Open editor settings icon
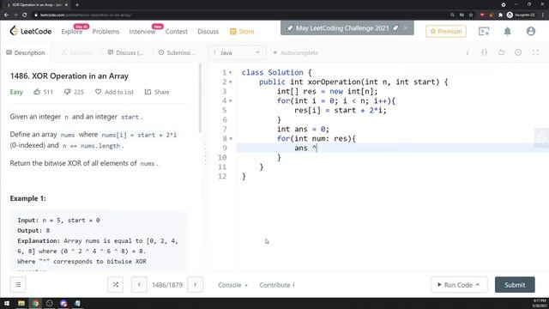Viewport: 549px width, 309px height. point(518,52)
